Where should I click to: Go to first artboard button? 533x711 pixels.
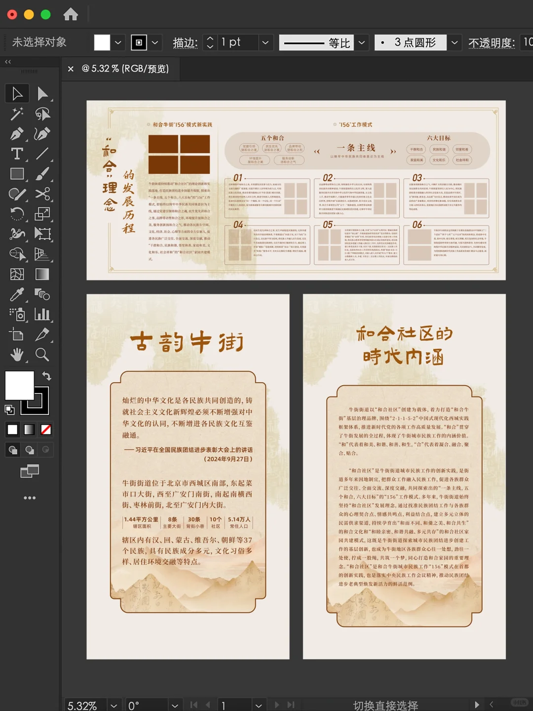pos(194,705)
